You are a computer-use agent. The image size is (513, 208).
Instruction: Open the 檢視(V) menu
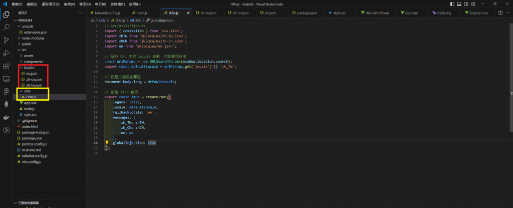[69, 4]
